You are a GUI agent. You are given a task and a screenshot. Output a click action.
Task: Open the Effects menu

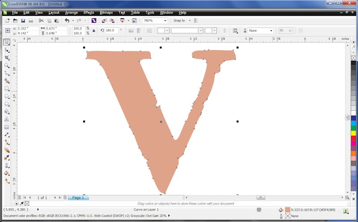pyautogui.click(x=89, y=13)
